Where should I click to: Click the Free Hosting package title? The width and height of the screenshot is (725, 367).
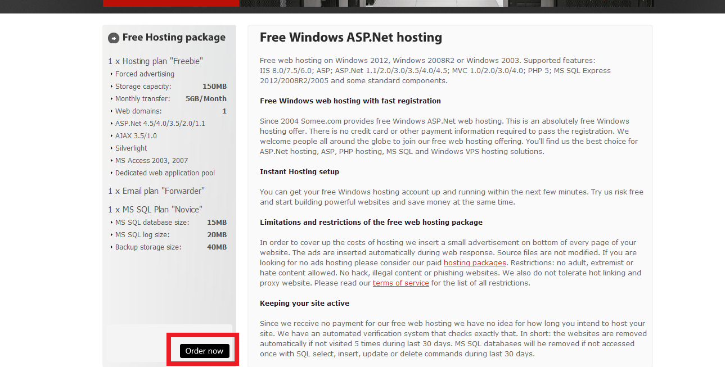point(174,38)
